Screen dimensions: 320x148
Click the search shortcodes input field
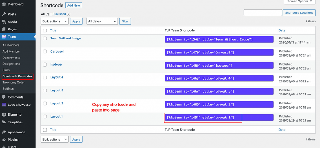[263, 12]
